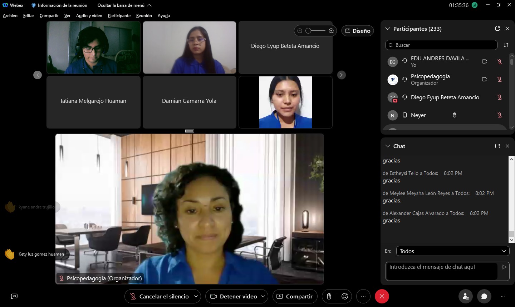Image resolution: width=515 pixels, height=307 pixels.
Task: Click the closed captions icon bottom left
Action: click(x=14, y=296)
